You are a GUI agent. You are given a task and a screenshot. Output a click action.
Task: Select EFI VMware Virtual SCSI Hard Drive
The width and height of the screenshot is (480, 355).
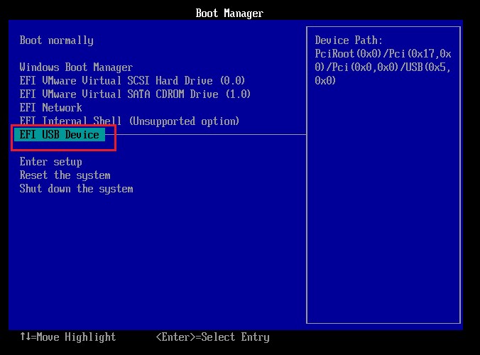tap(132, 81)
